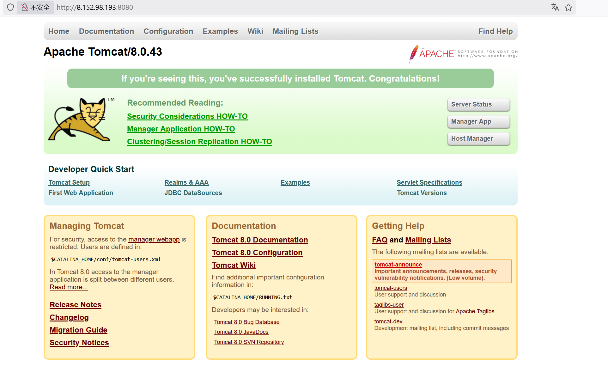This screenshot has width=608, height=367.
Task: Click the translate page icon
Action: point(555,7)
